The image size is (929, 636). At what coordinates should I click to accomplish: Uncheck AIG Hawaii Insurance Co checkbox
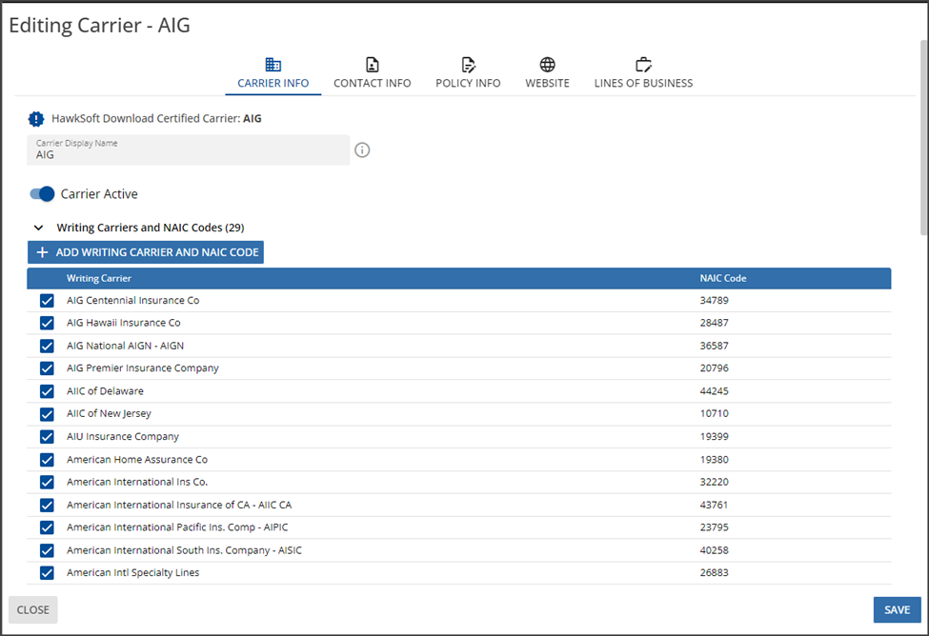(x=47, y=324)
